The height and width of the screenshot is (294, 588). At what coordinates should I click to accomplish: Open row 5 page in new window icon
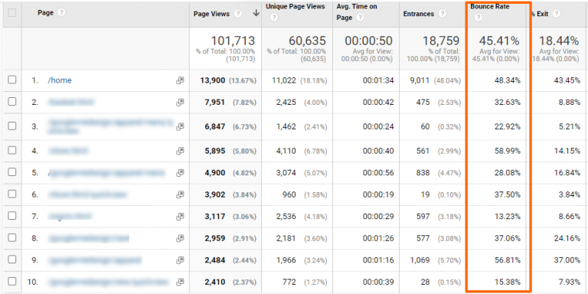click(x=180, y=173)
